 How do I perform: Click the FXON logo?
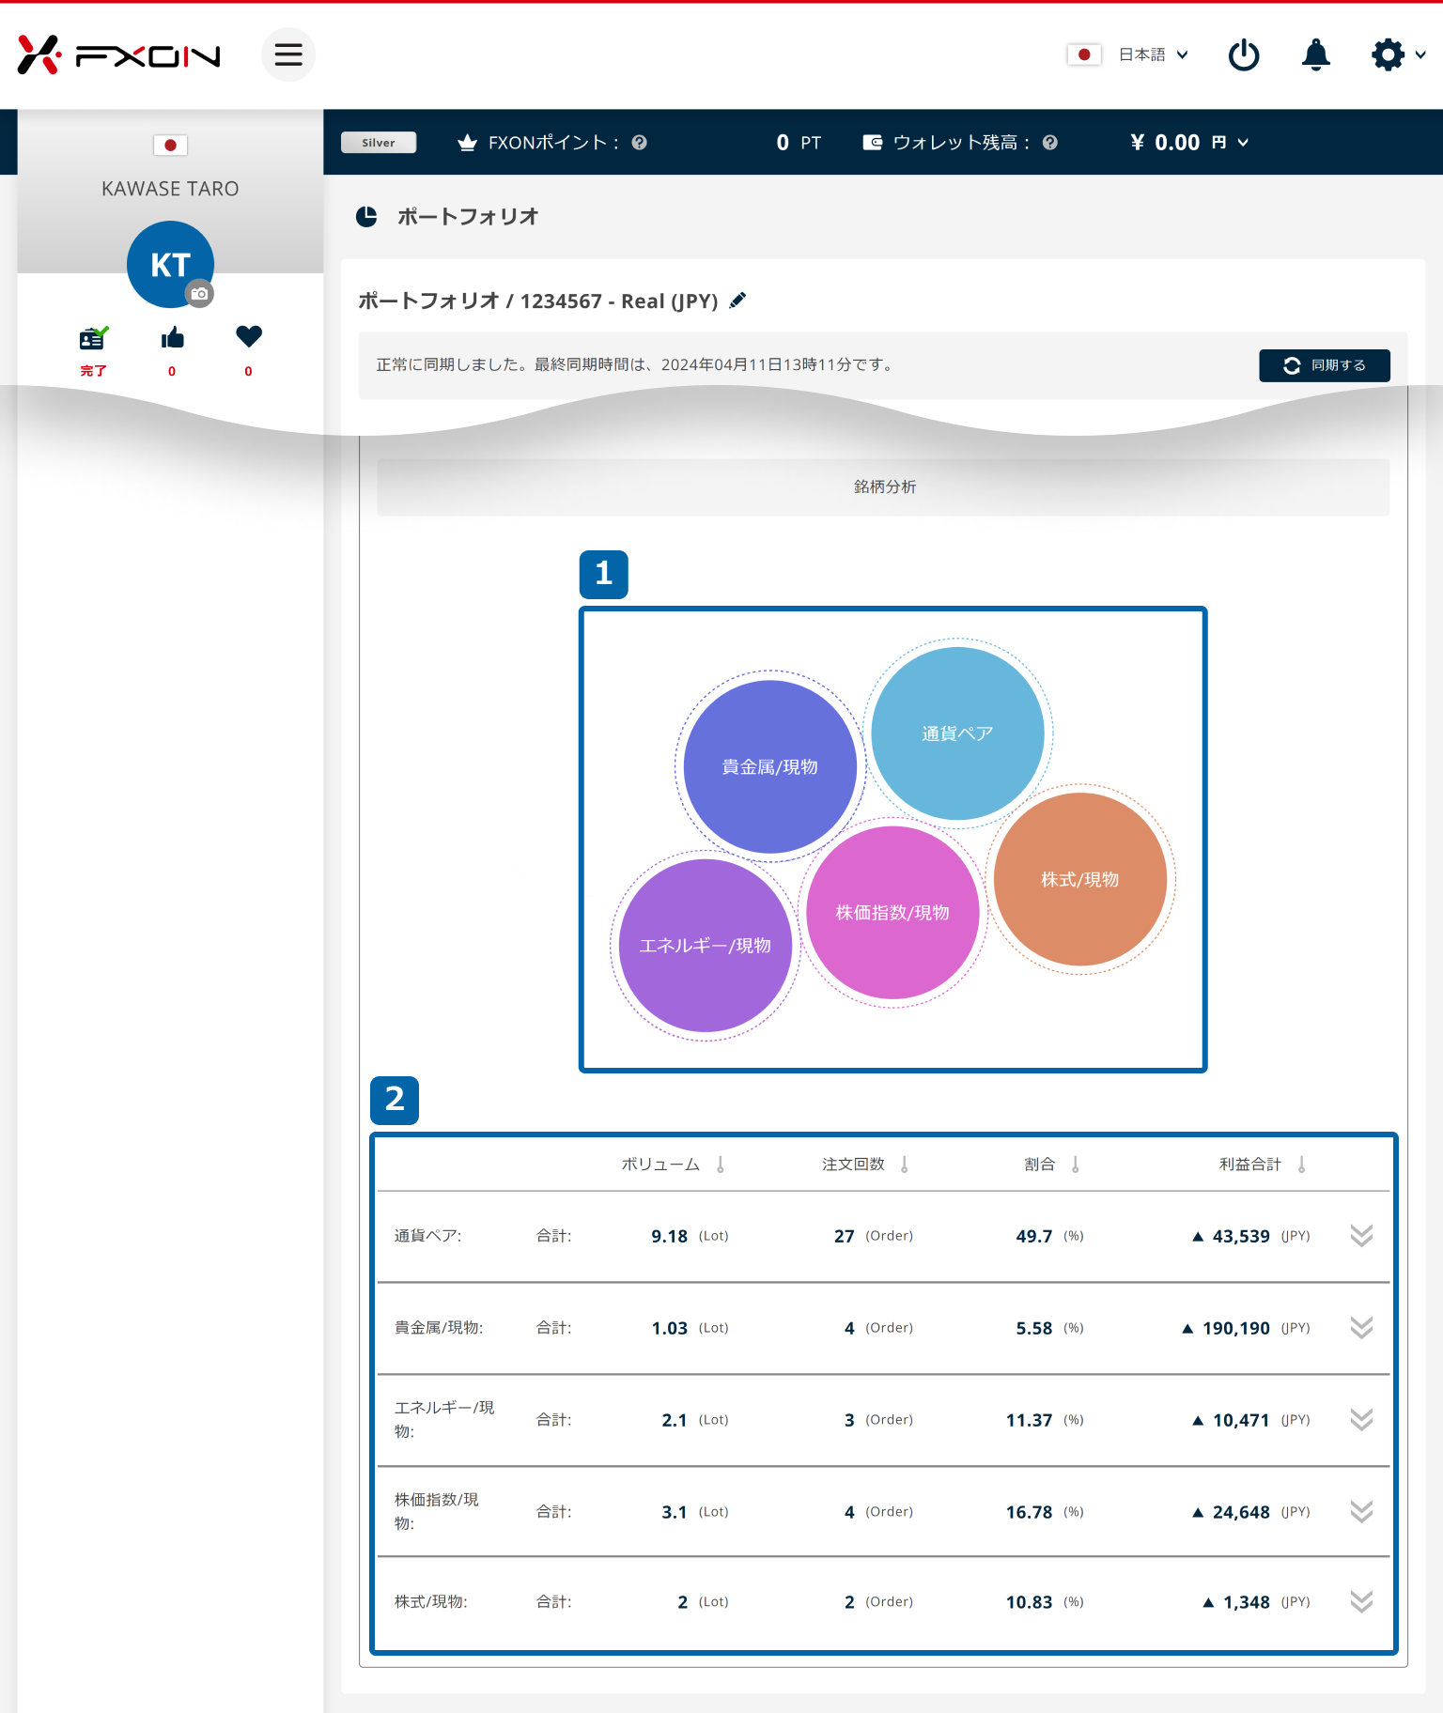click(118, 55)
